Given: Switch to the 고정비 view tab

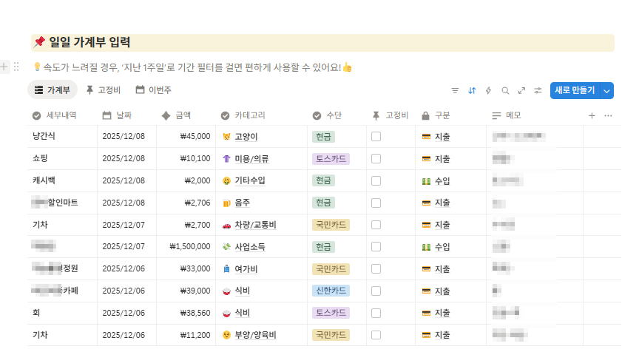Looking at the screenshot, I should click(x=104, y=90).
